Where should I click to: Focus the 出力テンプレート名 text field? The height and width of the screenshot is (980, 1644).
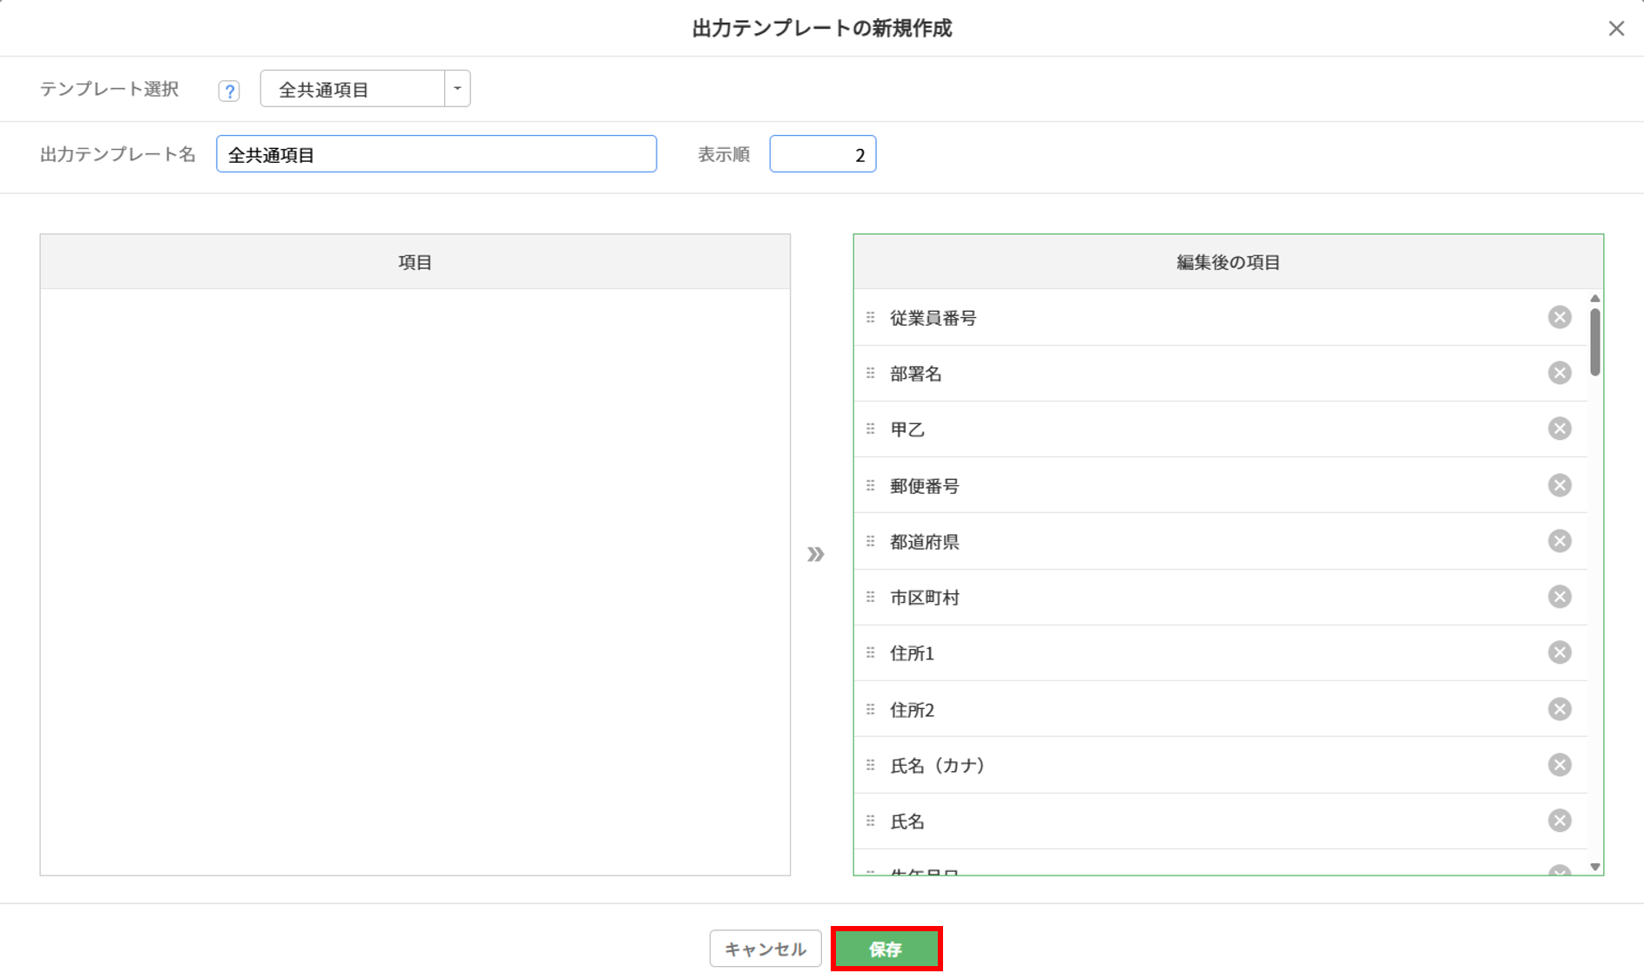coord(435,154)
